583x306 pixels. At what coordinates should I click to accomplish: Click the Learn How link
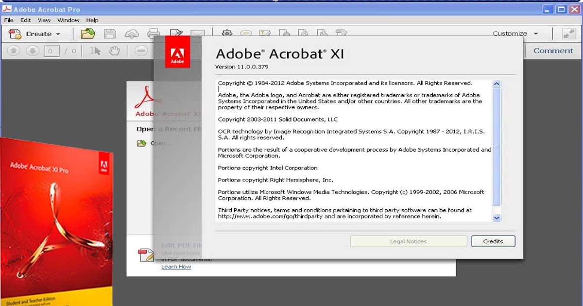click(176, 267)
